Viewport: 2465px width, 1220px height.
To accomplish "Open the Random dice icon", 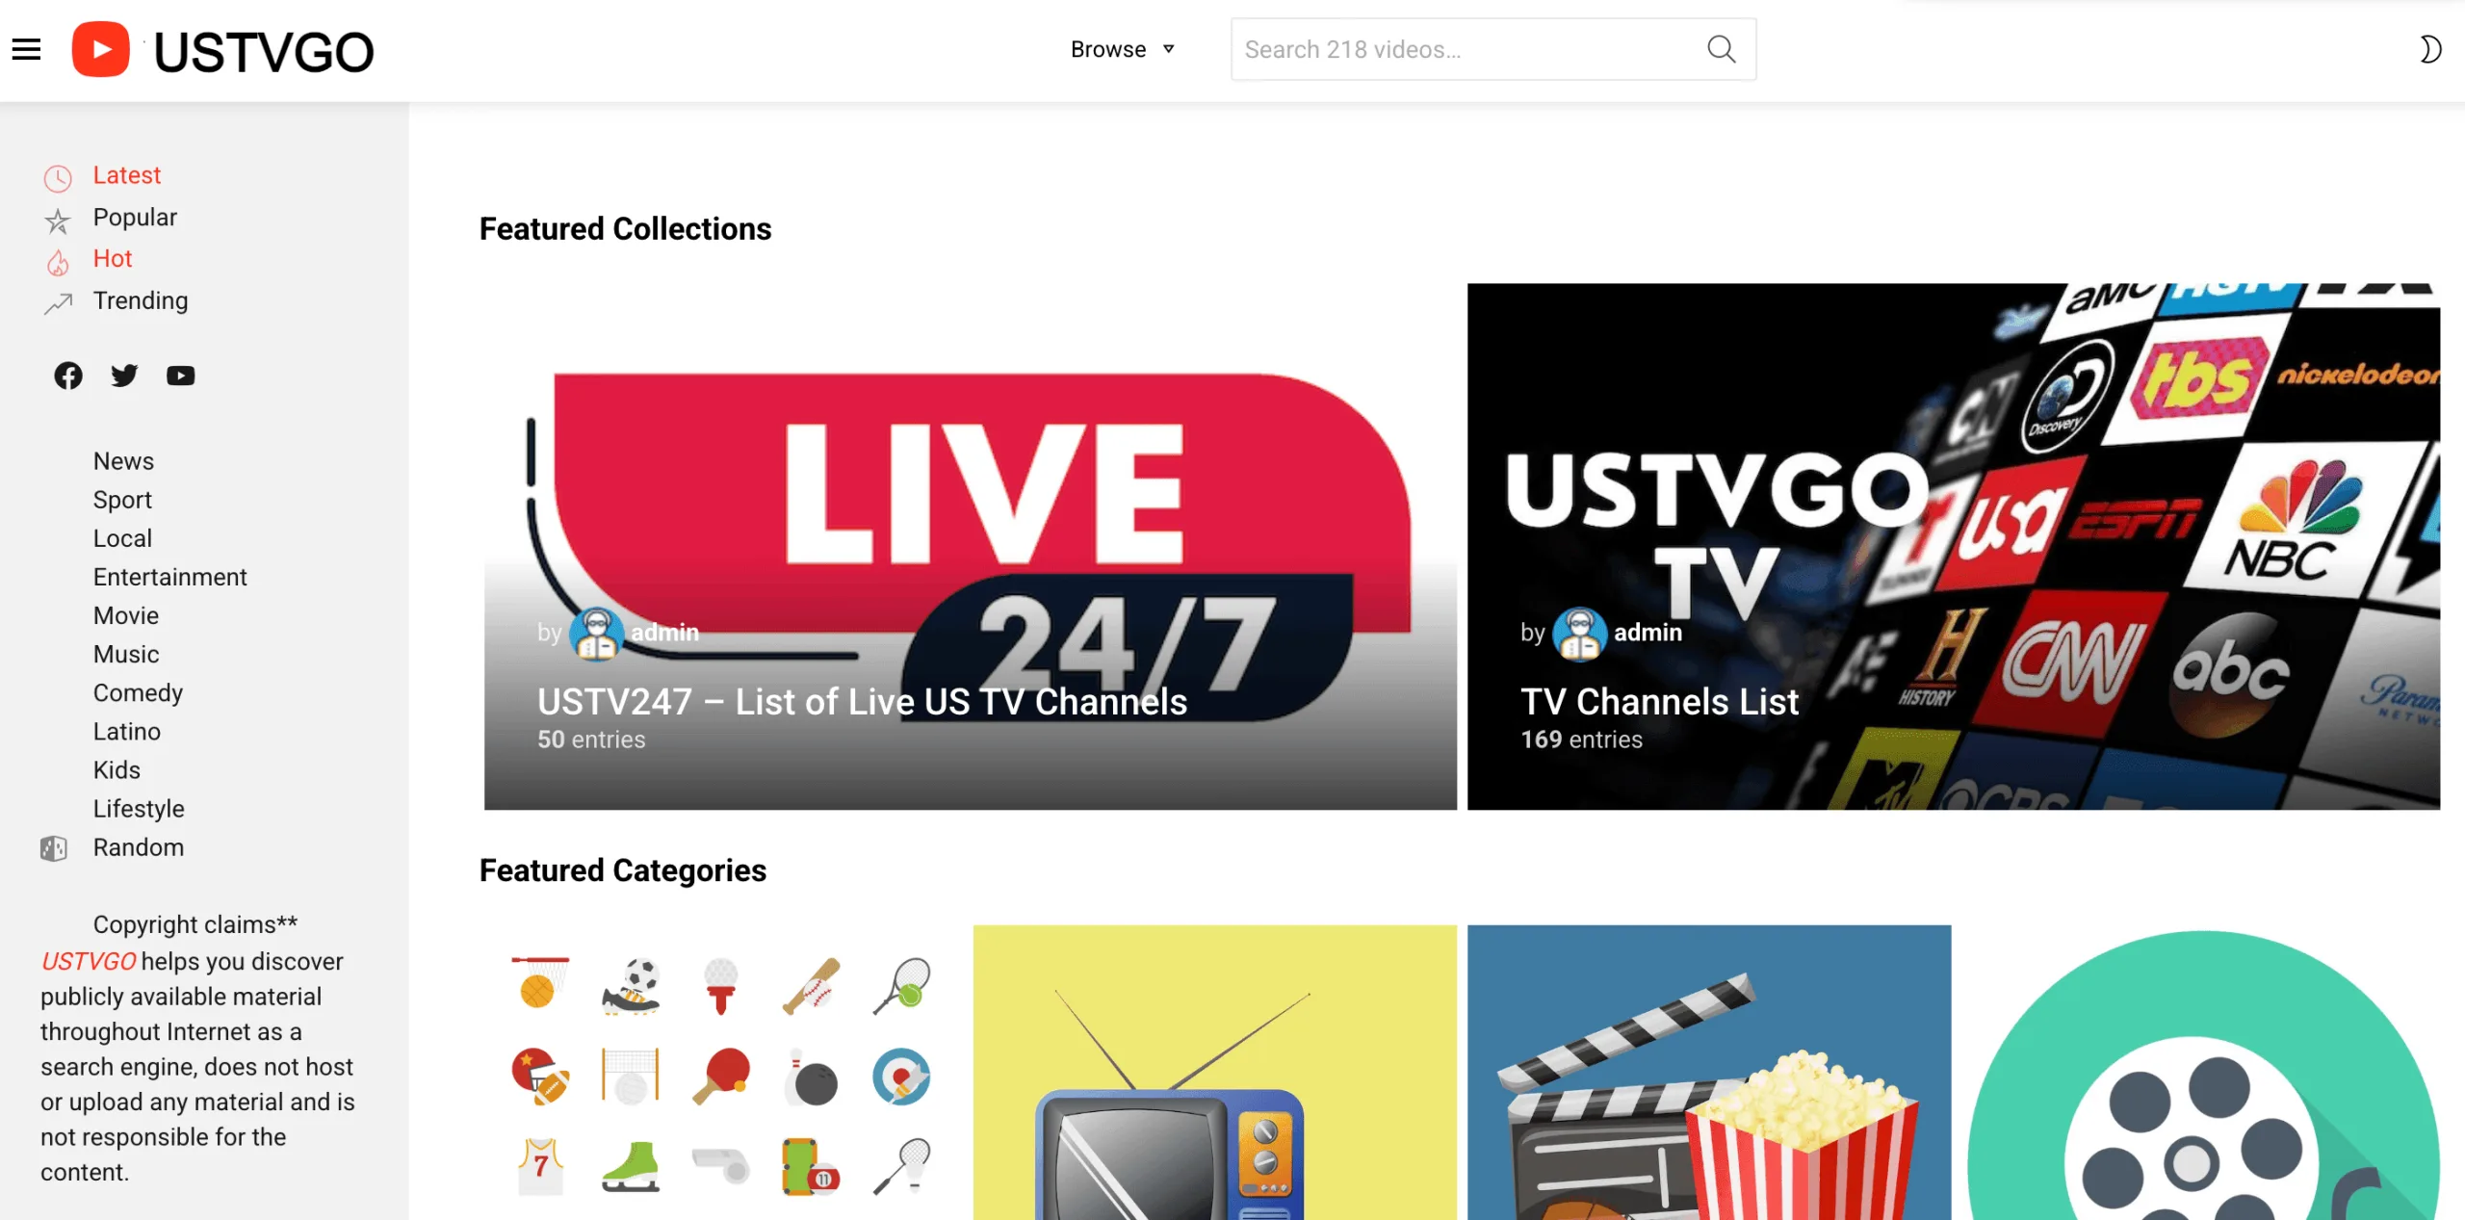I will click(x=54, y=848).
